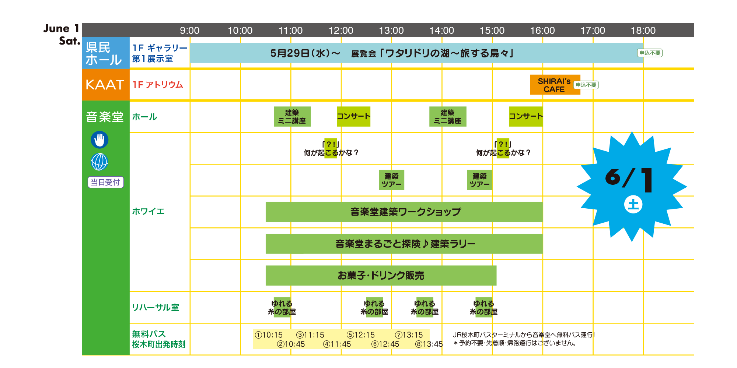Click the 建築ツアー block near 13:00
This screenshot has width=737, height=368.
point(391,180)
